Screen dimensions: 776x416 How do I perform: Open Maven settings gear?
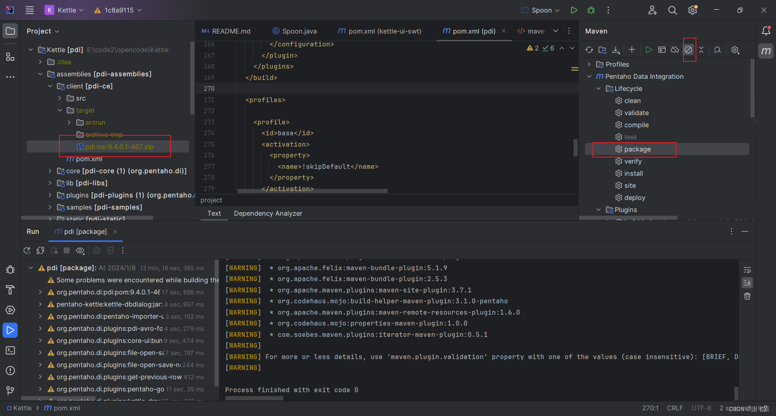735,50
